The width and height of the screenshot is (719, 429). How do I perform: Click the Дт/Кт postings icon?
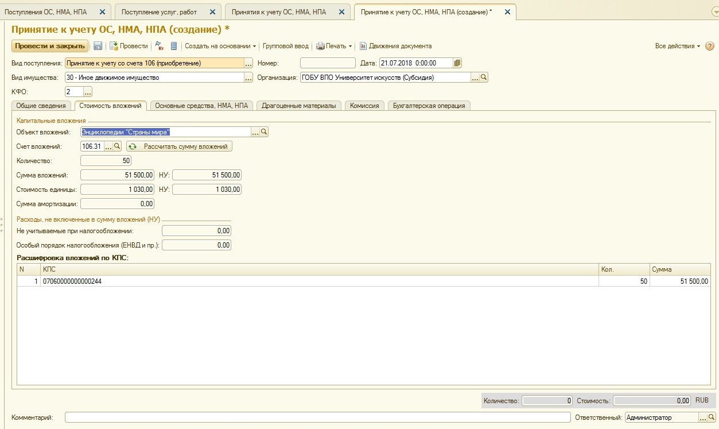coord(160,46)
